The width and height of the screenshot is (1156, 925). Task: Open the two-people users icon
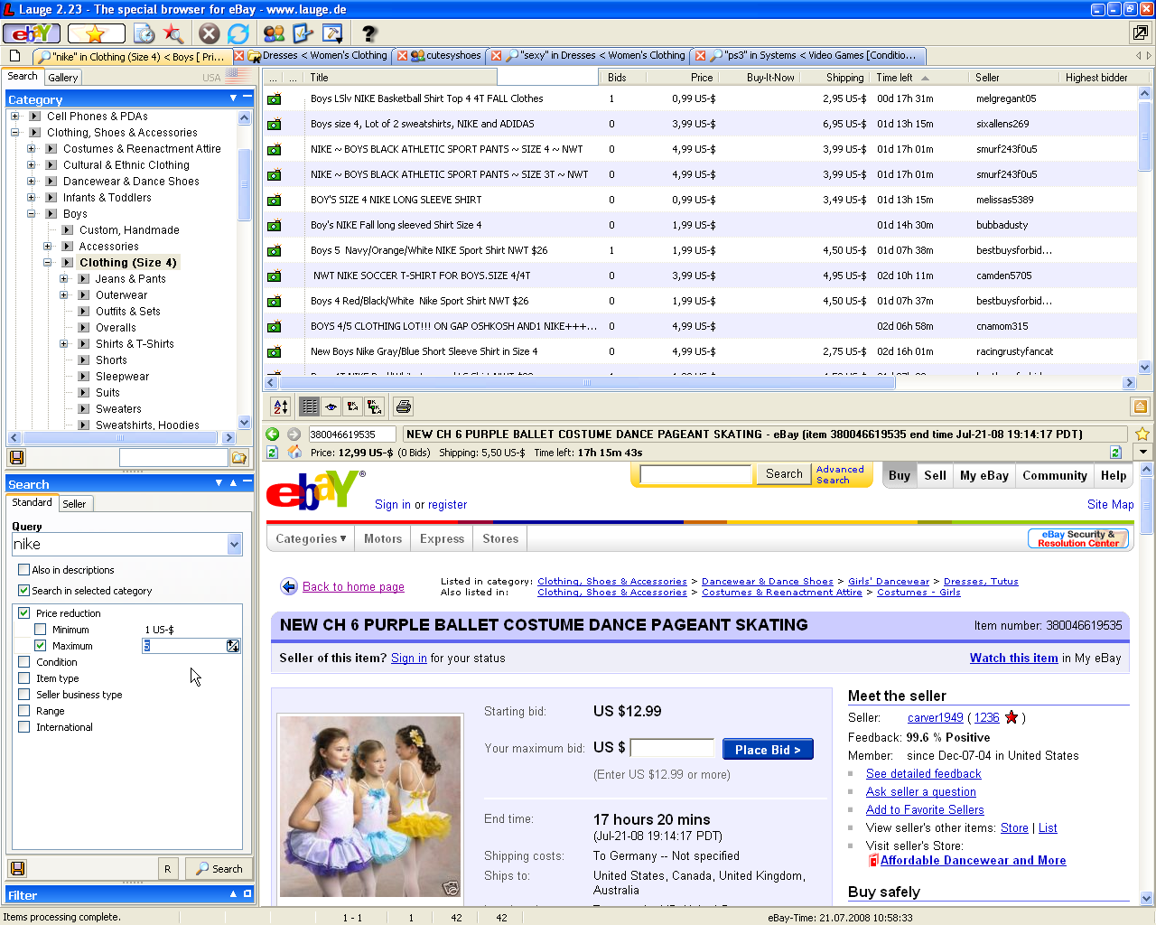pos(274,34)
